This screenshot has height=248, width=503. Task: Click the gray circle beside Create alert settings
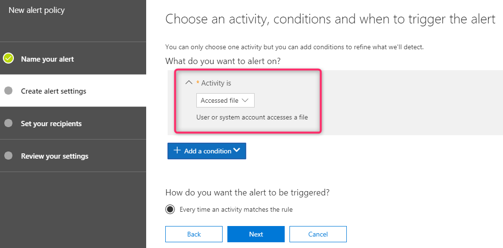[x=8, y=91]
